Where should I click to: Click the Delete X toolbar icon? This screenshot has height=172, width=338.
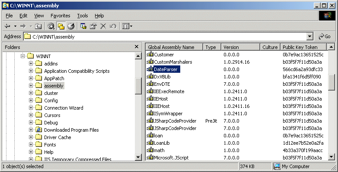[x=103, y=26]
